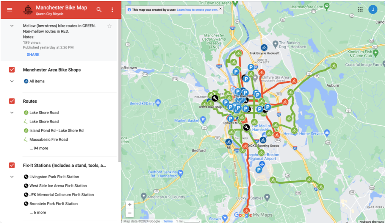Click the Cycles Etc map label

click(230, 123)
